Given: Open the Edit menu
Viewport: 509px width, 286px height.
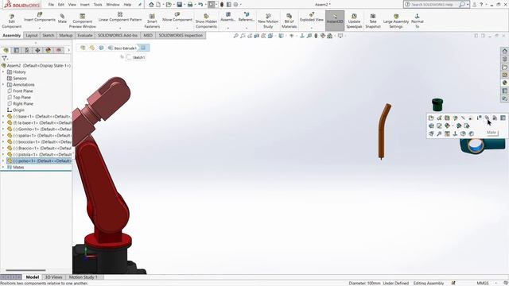Looking at the screenshot, I should [x=61, y=5].
